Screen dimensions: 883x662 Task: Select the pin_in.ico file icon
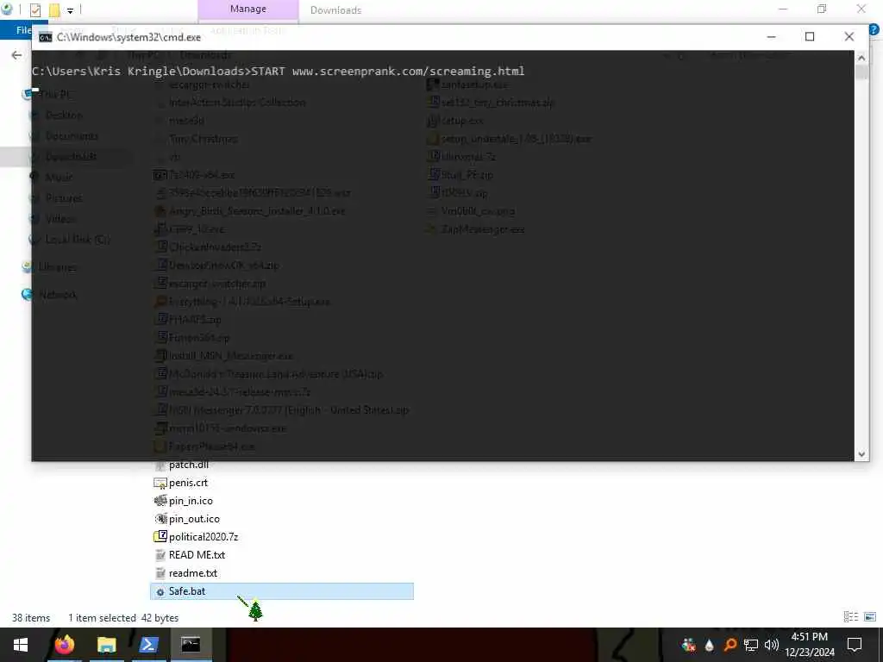[x=160, y=501]
